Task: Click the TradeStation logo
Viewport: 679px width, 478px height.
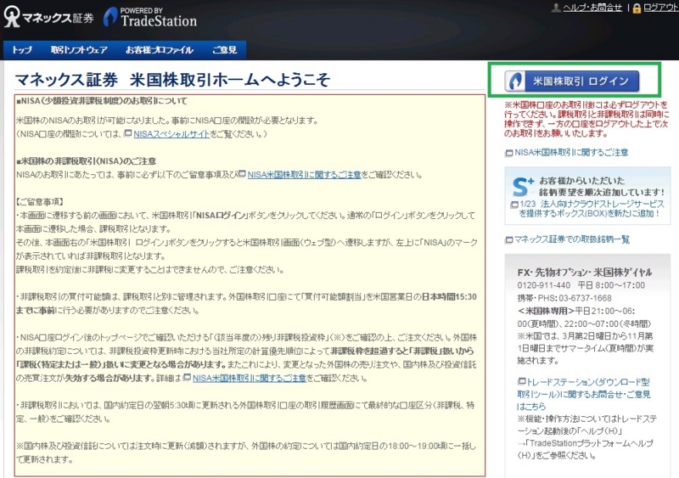Action: (x=150, y=17)
